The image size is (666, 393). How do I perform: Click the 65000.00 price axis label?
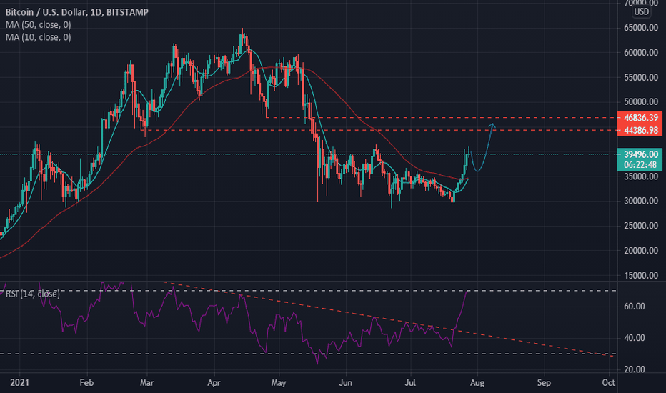tap(641, 28)
